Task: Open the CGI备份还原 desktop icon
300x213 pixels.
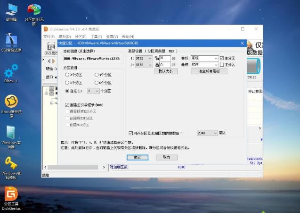Action: click(x=11, y=43)
